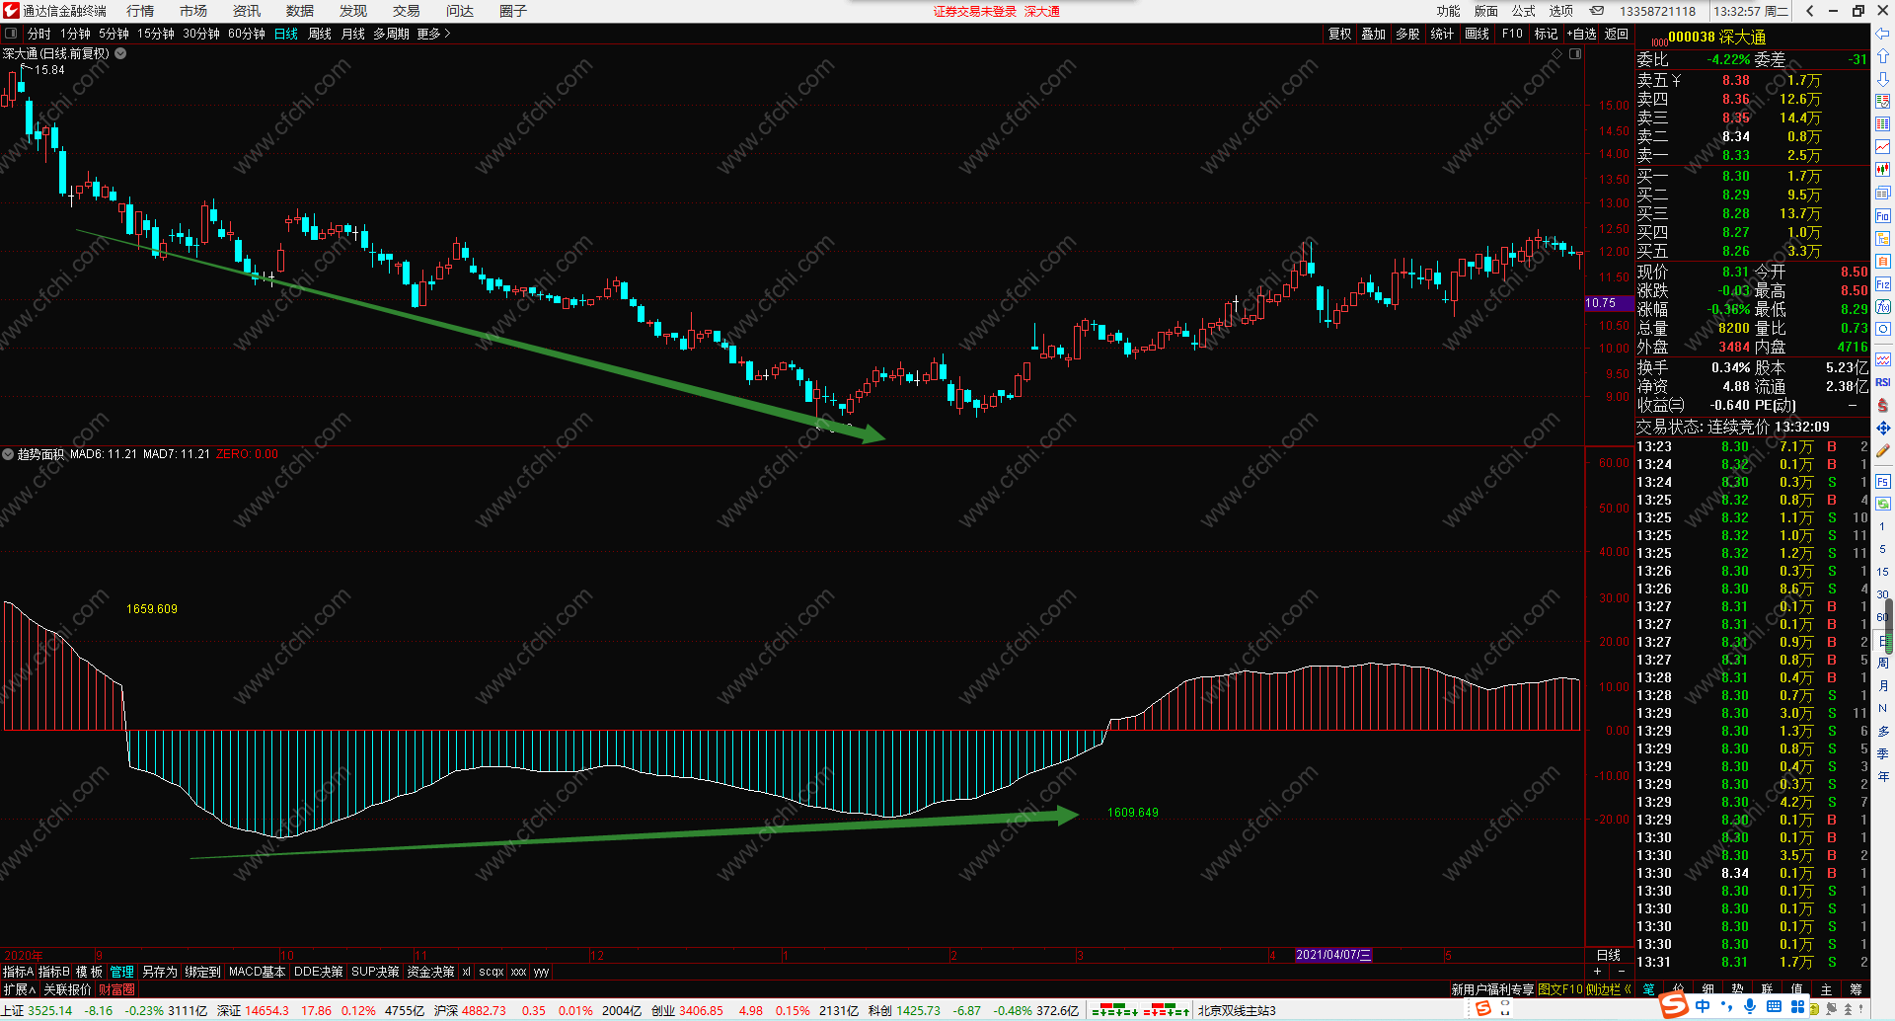The image size is (1895, 1021).
Task: Click the Sogou microphone voice input icon
Action: click(1749, 1006)
